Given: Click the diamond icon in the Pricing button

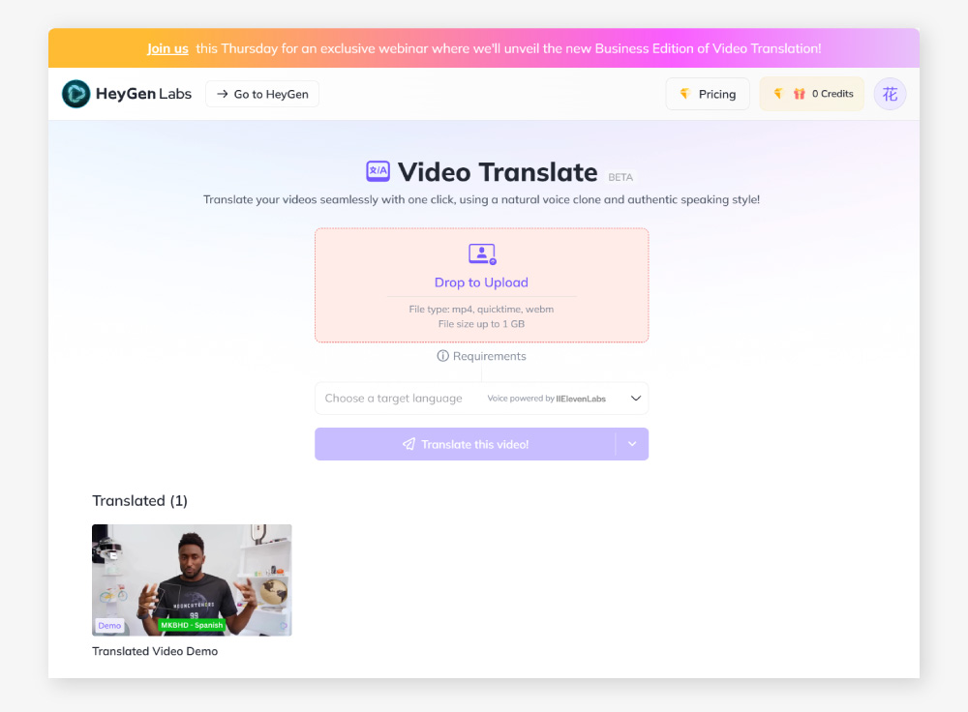Looking at the screenshot, I should click(x=685, y=94).
